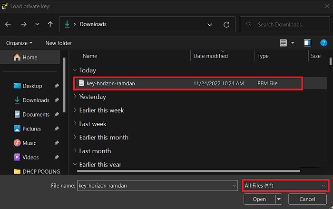333x209 pixels.
Task: Go up one folder level
Action: (x=50, y=24)
